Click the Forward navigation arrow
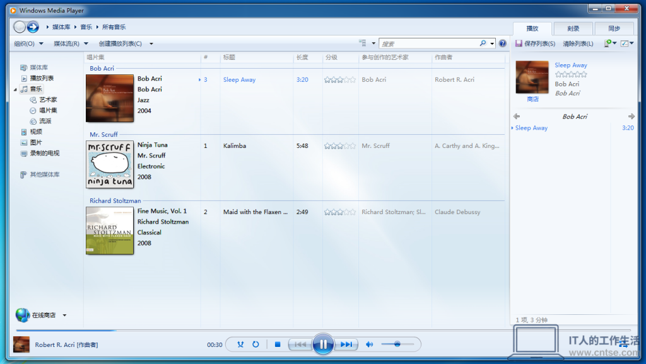Screen dimensions: 646x364 click(33, 27)
